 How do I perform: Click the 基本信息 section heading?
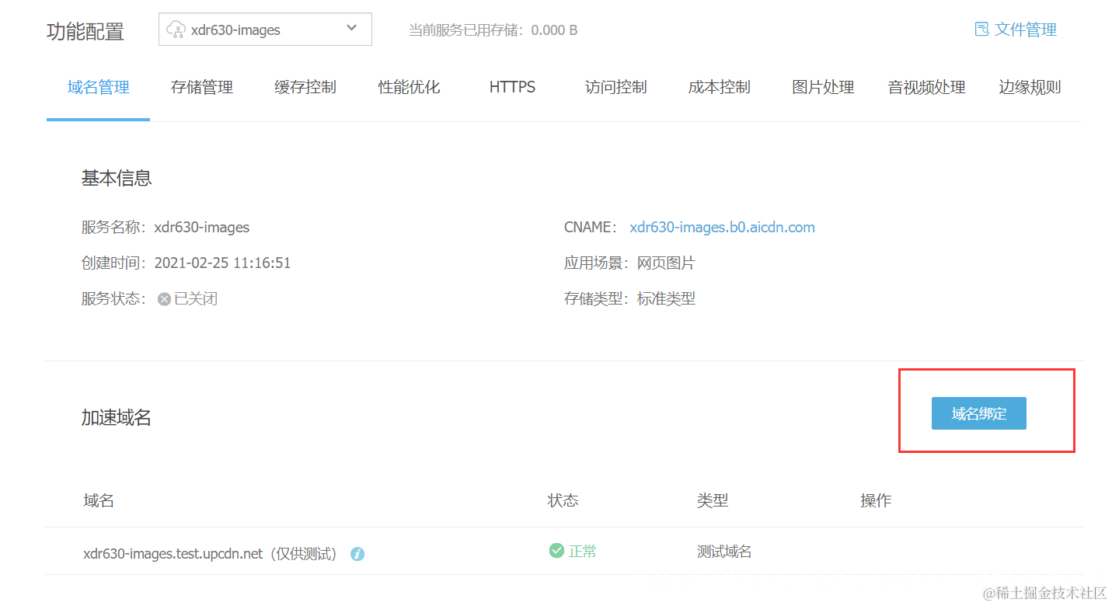tap(117, 178)
